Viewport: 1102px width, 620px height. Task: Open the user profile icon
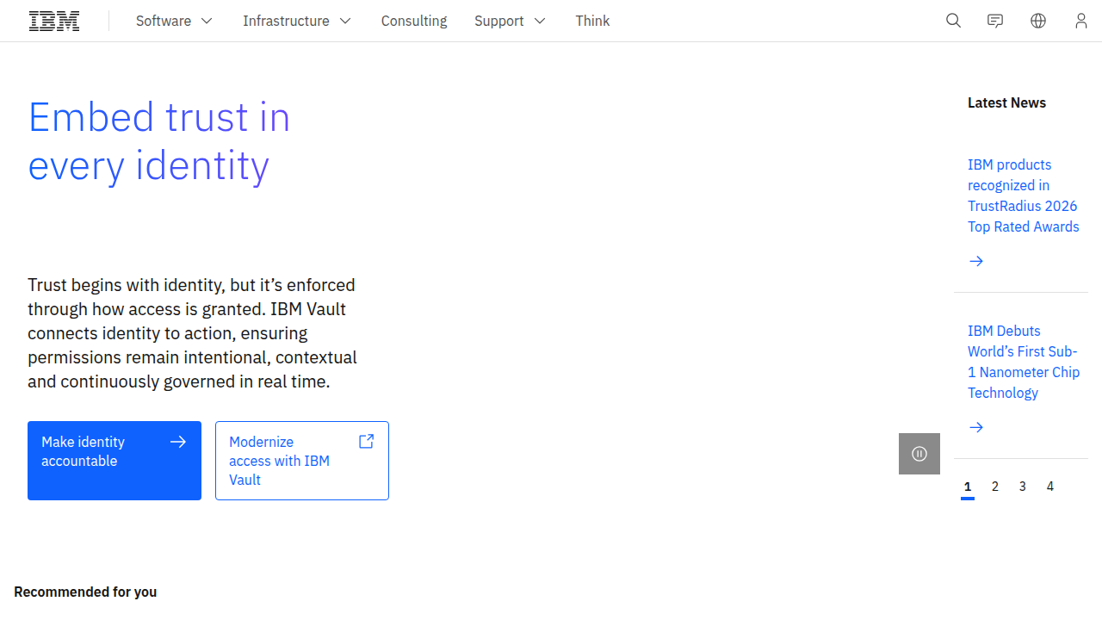[1081, 21]
